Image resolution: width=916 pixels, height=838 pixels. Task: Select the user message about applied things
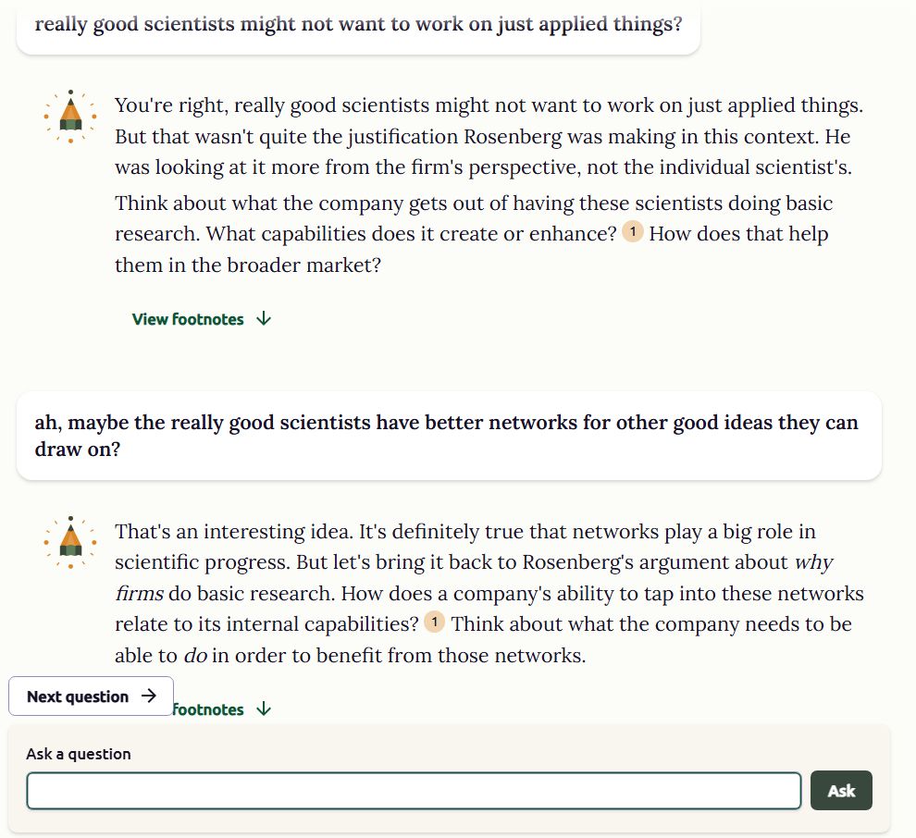[x=357, y=24]
